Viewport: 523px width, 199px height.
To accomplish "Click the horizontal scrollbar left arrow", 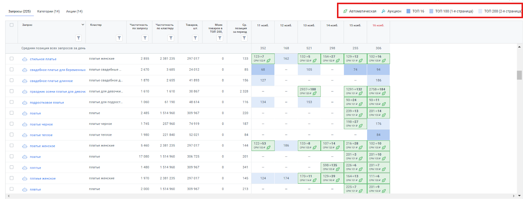I will [8, 196].
